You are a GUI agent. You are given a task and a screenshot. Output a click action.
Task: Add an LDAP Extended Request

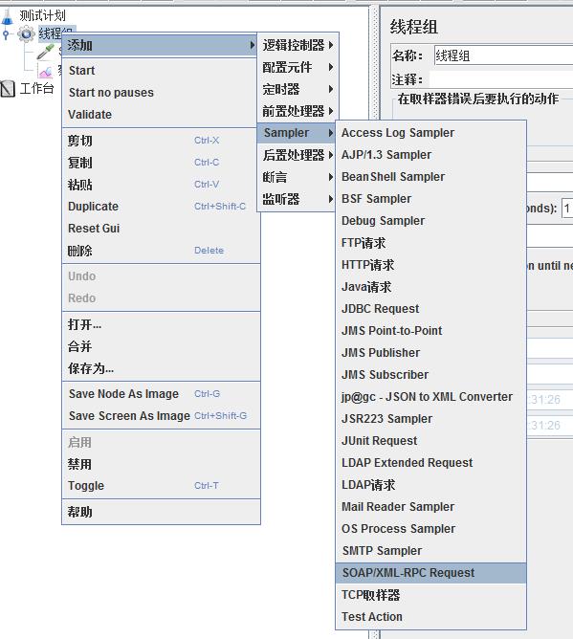[x=430, y=463]
